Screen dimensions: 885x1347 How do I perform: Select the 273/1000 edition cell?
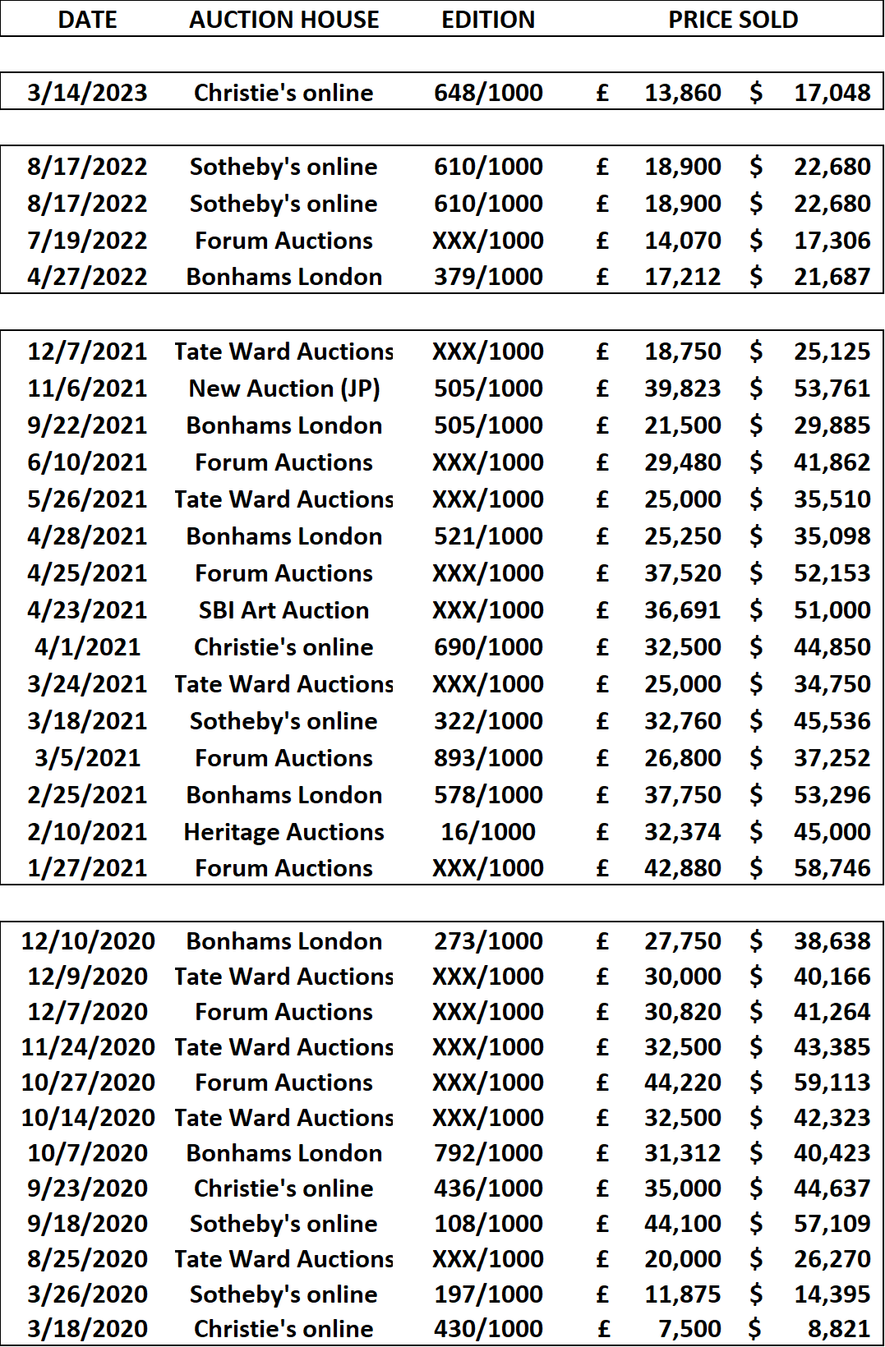(488, 941)
